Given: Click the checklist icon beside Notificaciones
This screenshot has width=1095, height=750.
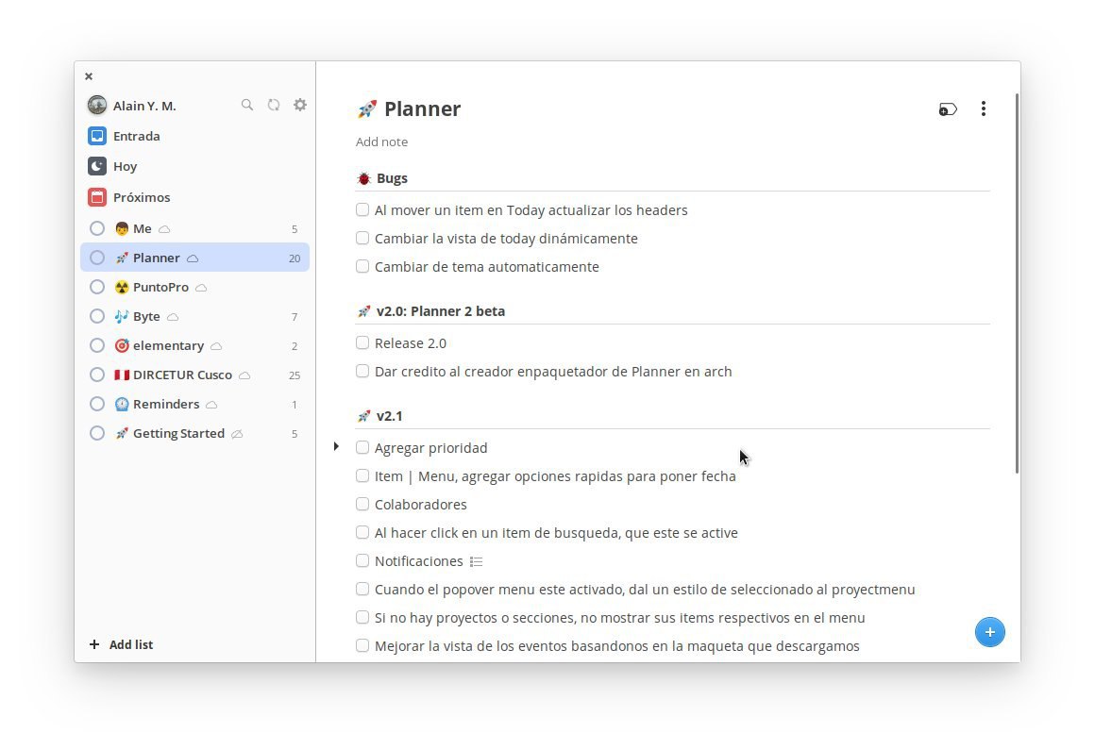Looking at the screenshot, I should [477, 561].
